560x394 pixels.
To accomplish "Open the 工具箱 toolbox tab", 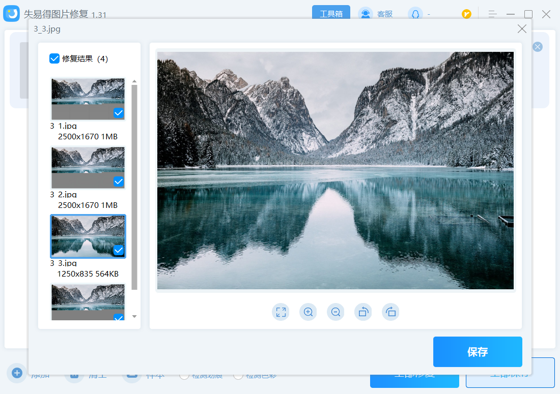I will coord(331,14).
